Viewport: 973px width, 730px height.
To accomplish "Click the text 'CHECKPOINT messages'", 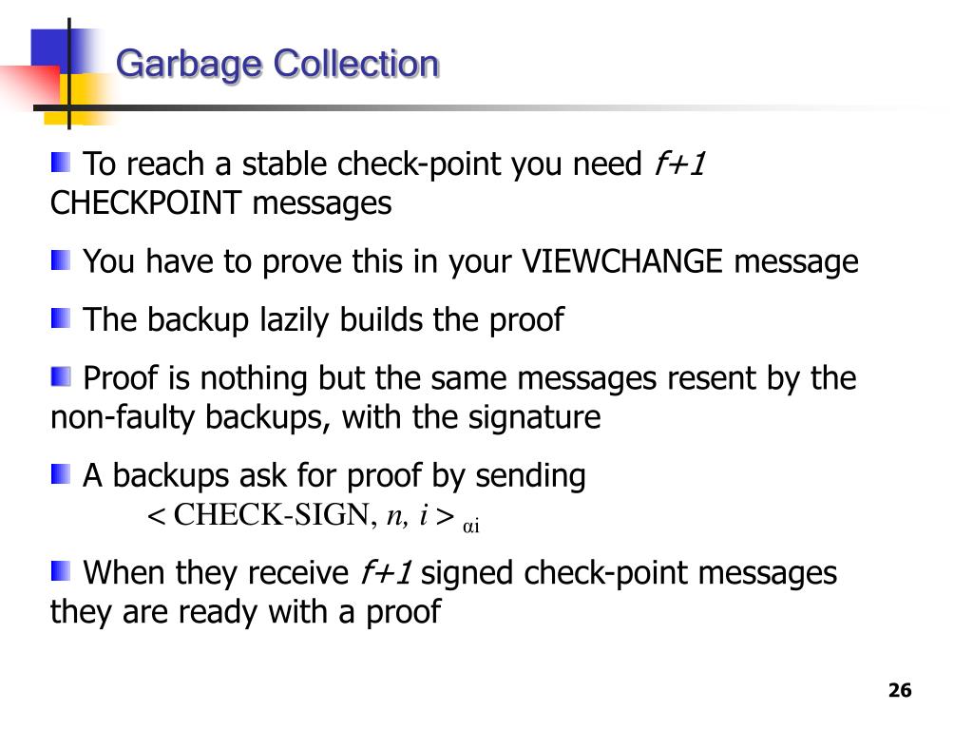I will (220, 203).
